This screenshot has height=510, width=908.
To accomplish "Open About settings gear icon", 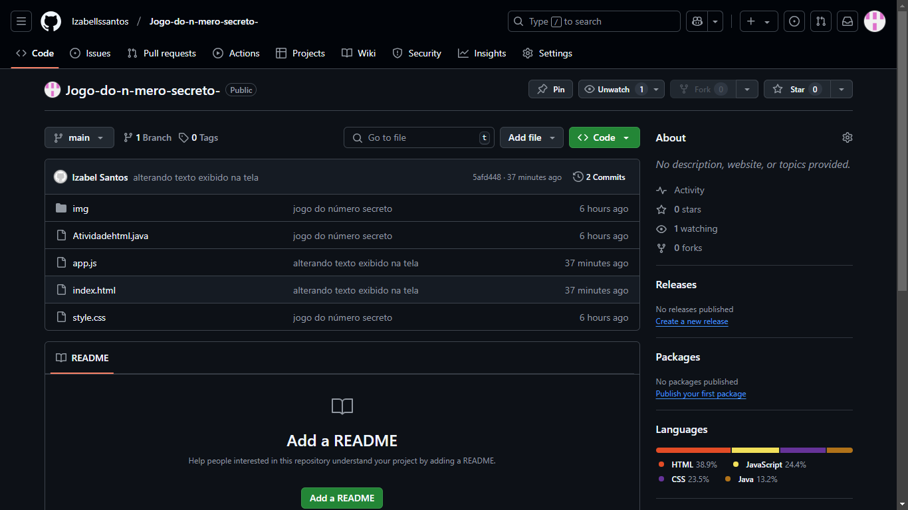I will [x=847, y=137].
